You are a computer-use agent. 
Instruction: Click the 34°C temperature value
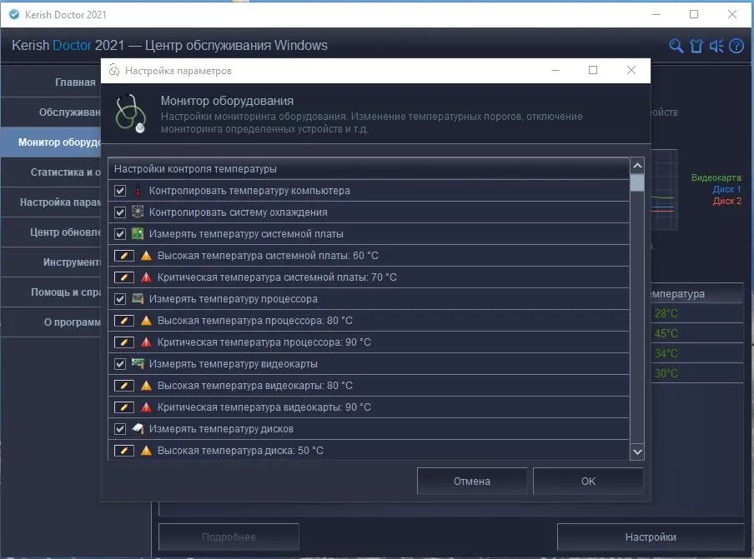[666, 353]
